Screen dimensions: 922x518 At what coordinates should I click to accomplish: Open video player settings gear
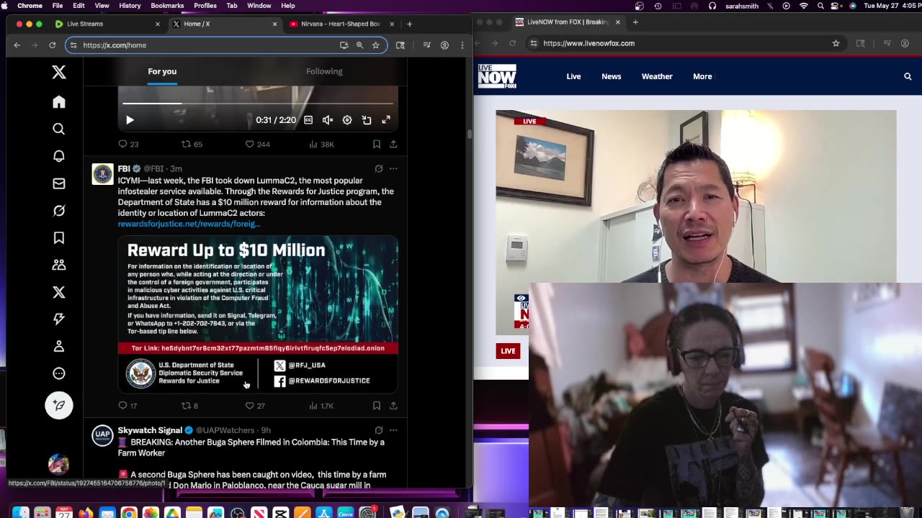pos(347,120)
